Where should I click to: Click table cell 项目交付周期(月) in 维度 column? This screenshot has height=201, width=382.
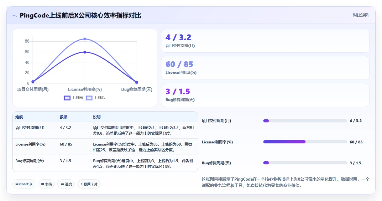coord(30,127)
